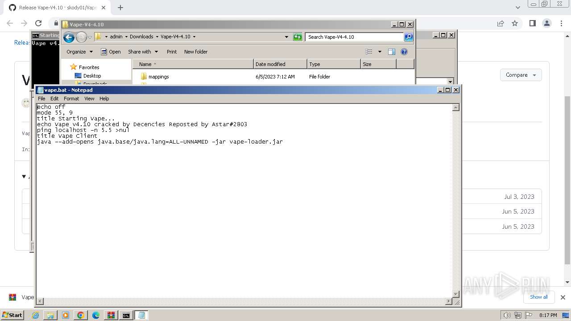The width and height of the screenshot is (571, 321).
Task: Switch to Chrome on taskbar
Action: click(x=81, y=315)
